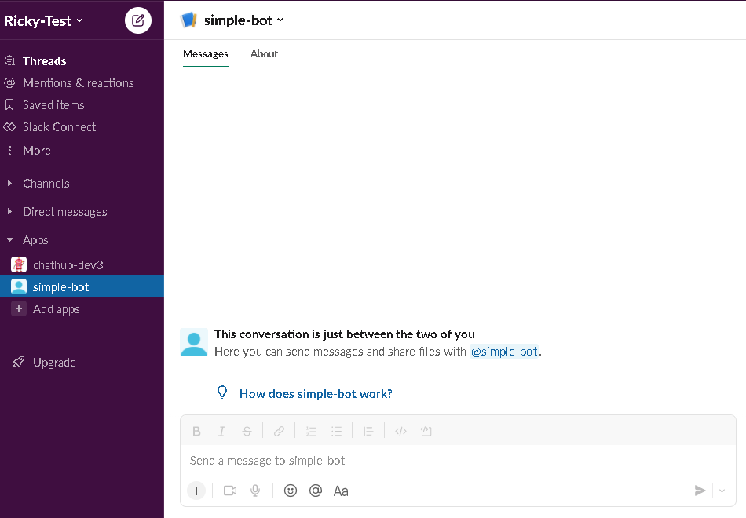Toggle italic formatting

[x=221, y=430]
